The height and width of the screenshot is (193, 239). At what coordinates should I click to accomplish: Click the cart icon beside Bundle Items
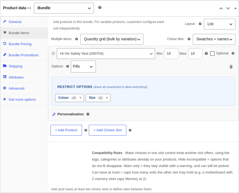coord(5,32)
